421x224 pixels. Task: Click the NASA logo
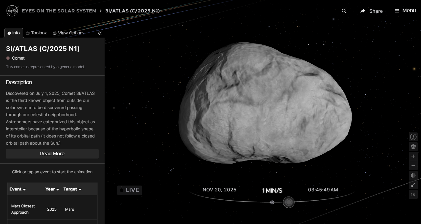12,11
